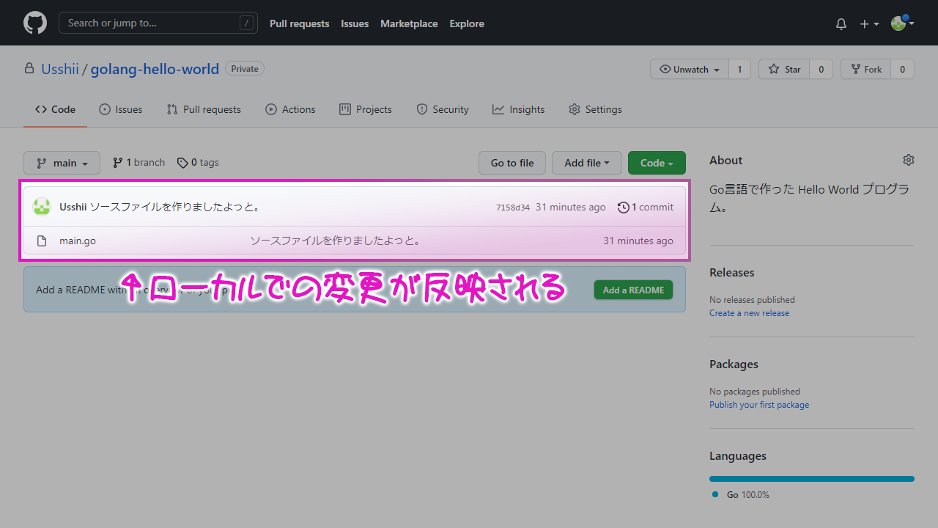Screen dimensions: 938x528
Task: Open the Packages heading link
Action: coord(734,364)
